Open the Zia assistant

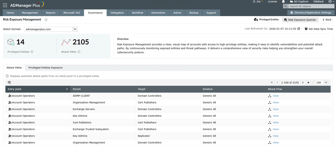click(258, 1)
